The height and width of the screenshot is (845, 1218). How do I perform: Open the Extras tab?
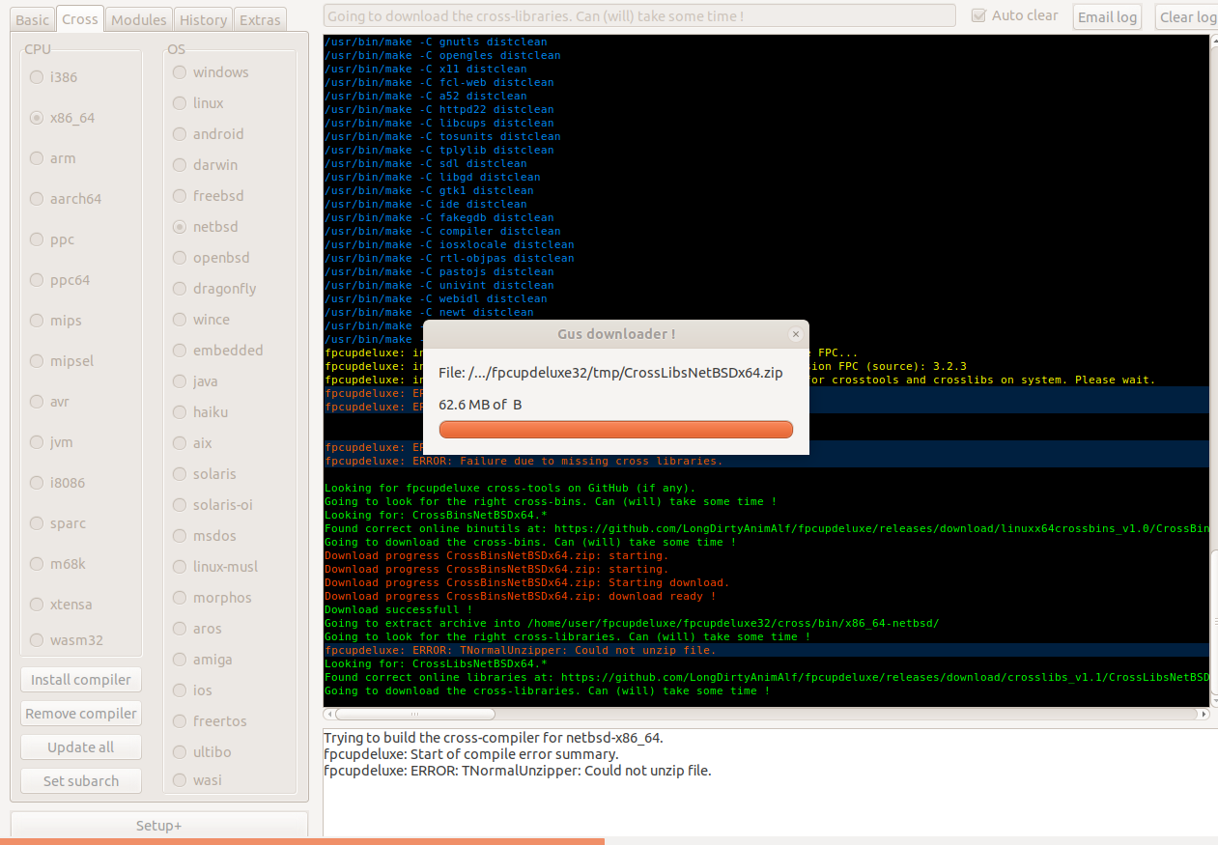tap(260, 19)
